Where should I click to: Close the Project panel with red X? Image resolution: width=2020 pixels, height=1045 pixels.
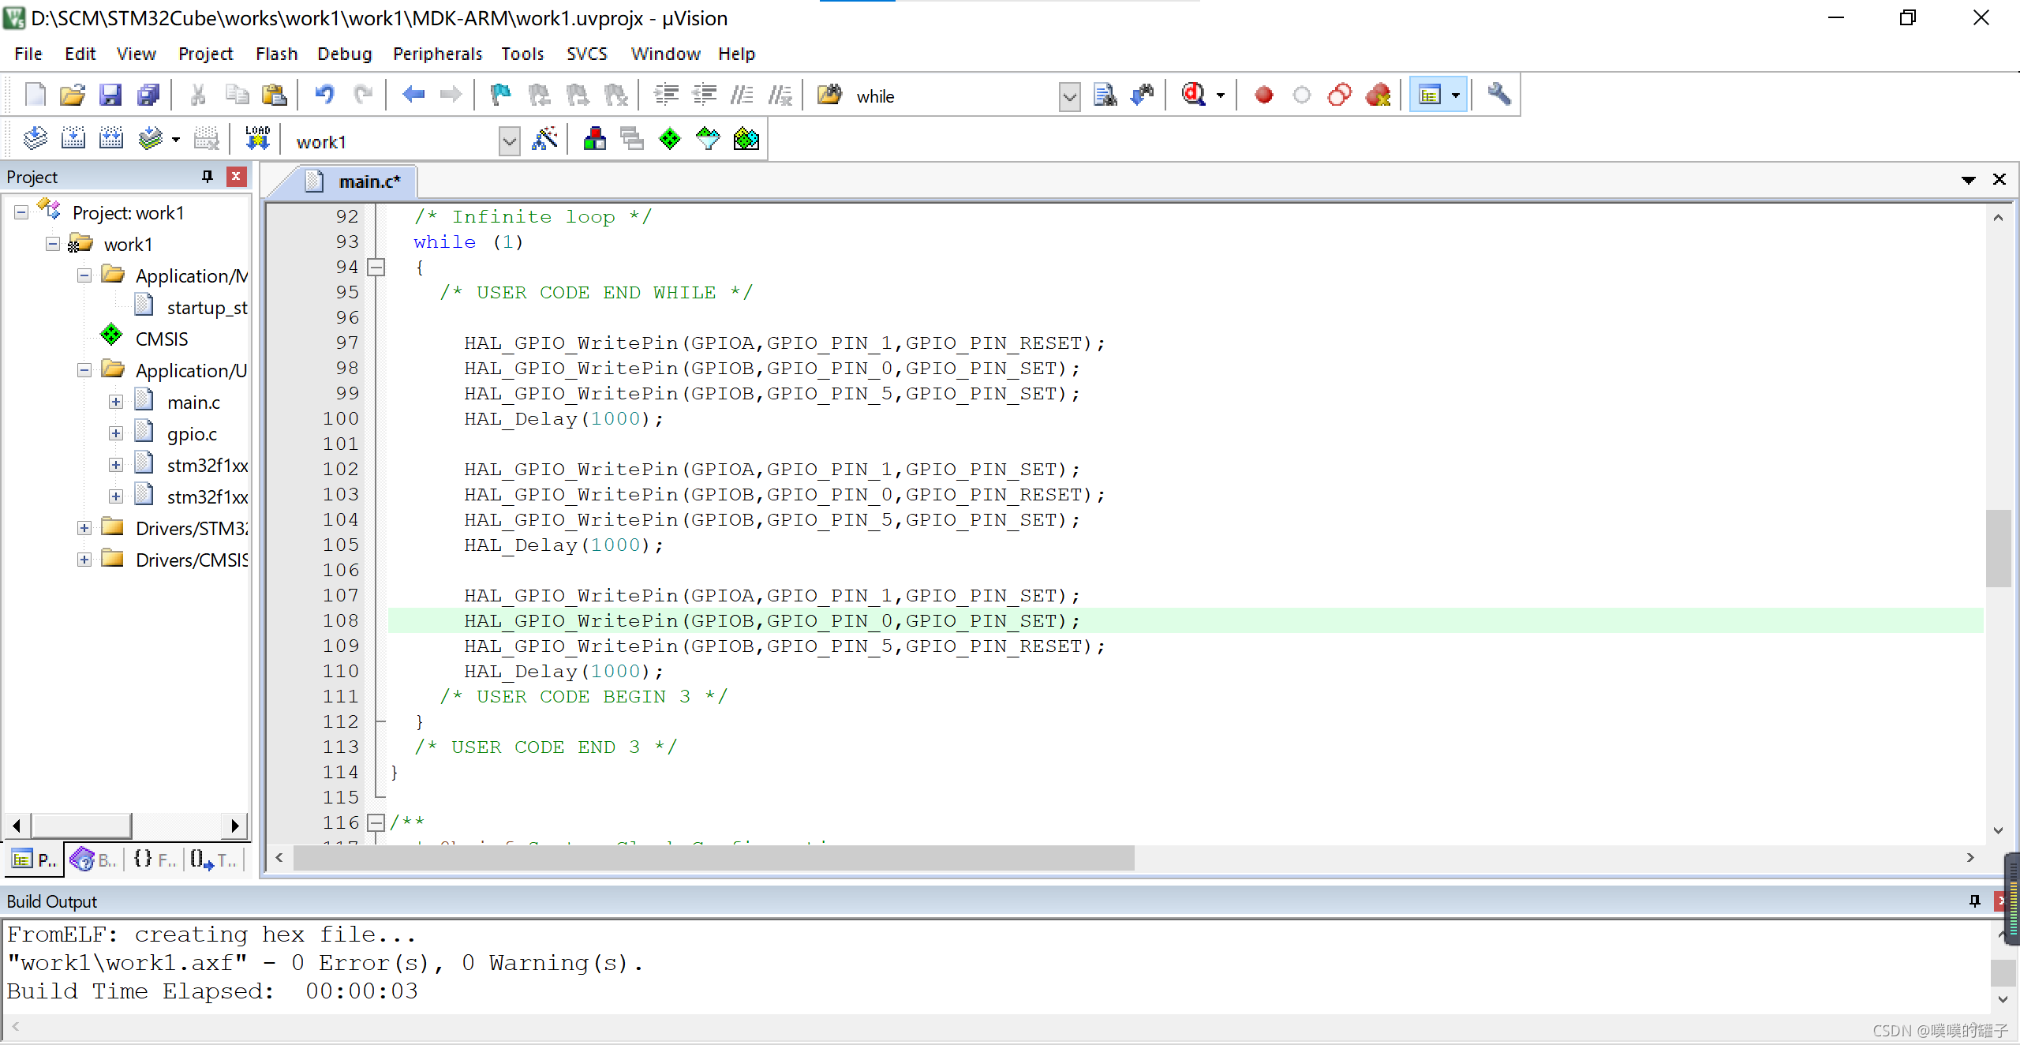pos(236,177)
